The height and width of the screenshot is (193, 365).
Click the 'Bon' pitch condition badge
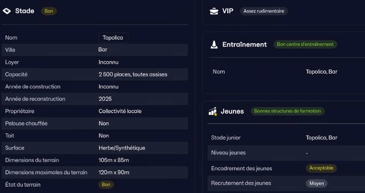click(x=106, y=185)
